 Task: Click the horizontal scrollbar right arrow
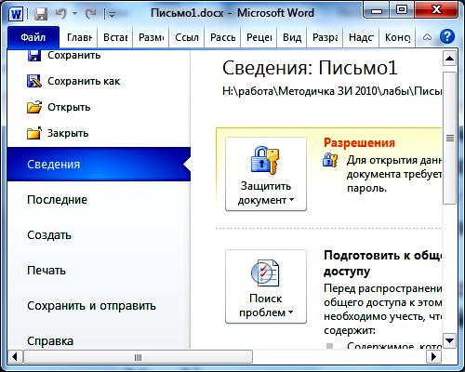click(x=434, y=357)
